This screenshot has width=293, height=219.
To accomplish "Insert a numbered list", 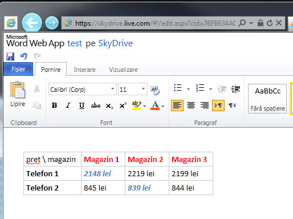I will (x=200, y=88).
